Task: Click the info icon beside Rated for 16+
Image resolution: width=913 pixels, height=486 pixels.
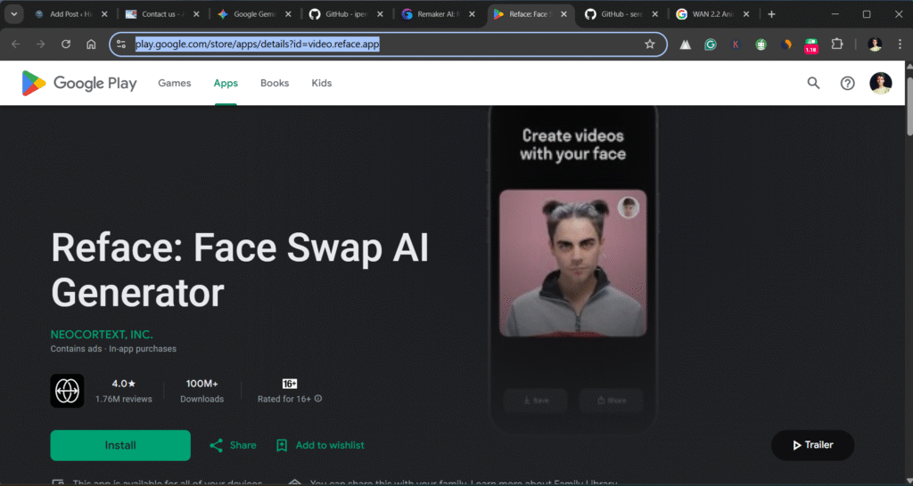Action: coord(318,399)
